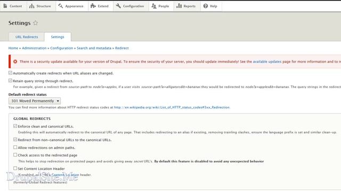The image size is (341, 191).
Task: Toggle Retain query string through redirect
Action: pyautogui.click(x=10, y=81)
